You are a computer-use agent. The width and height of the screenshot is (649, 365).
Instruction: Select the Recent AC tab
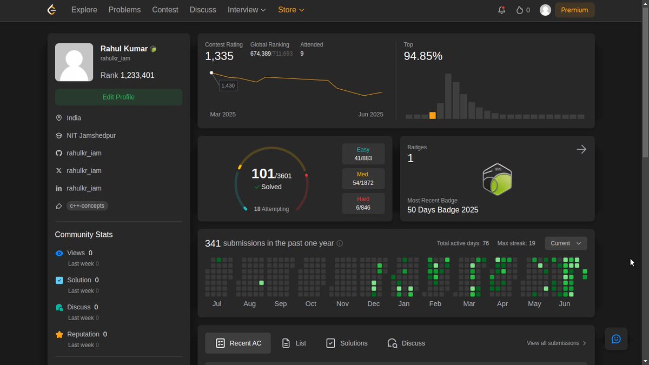(238, 343)
